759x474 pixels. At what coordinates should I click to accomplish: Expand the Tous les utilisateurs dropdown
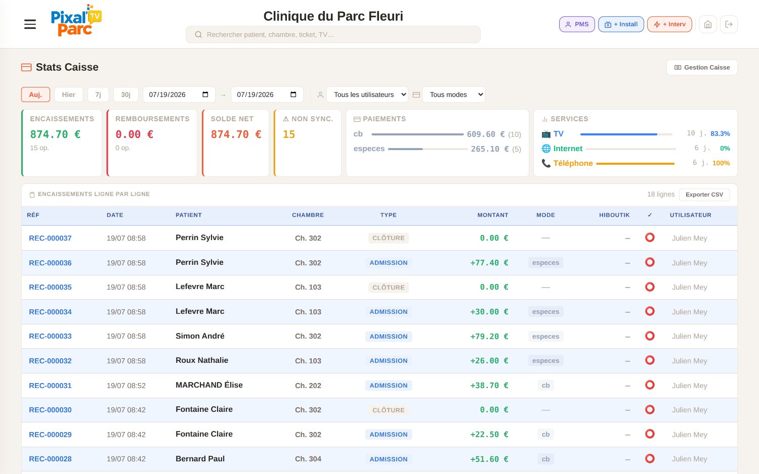[x=367, y=94]
